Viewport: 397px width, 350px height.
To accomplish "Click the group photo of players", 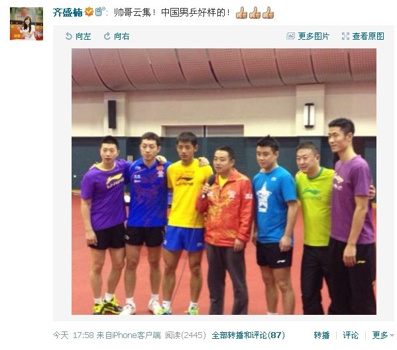I will (224, 182).
